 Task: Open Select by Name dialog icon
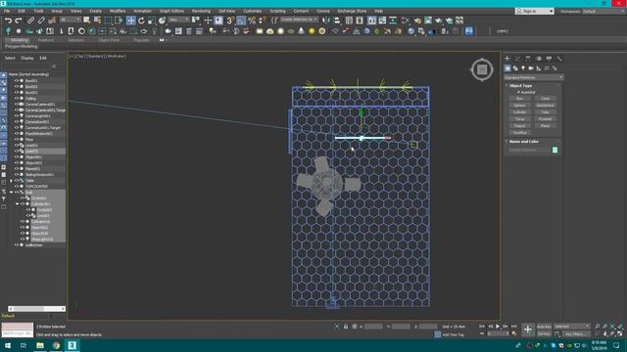click(x=97, y=21)
